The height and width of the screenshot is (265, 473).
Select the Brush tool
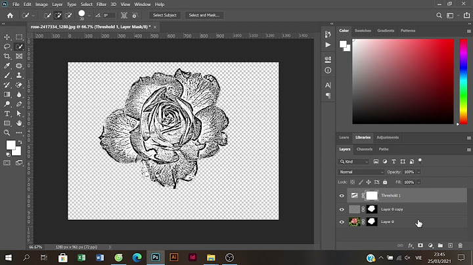pos(7,75)
